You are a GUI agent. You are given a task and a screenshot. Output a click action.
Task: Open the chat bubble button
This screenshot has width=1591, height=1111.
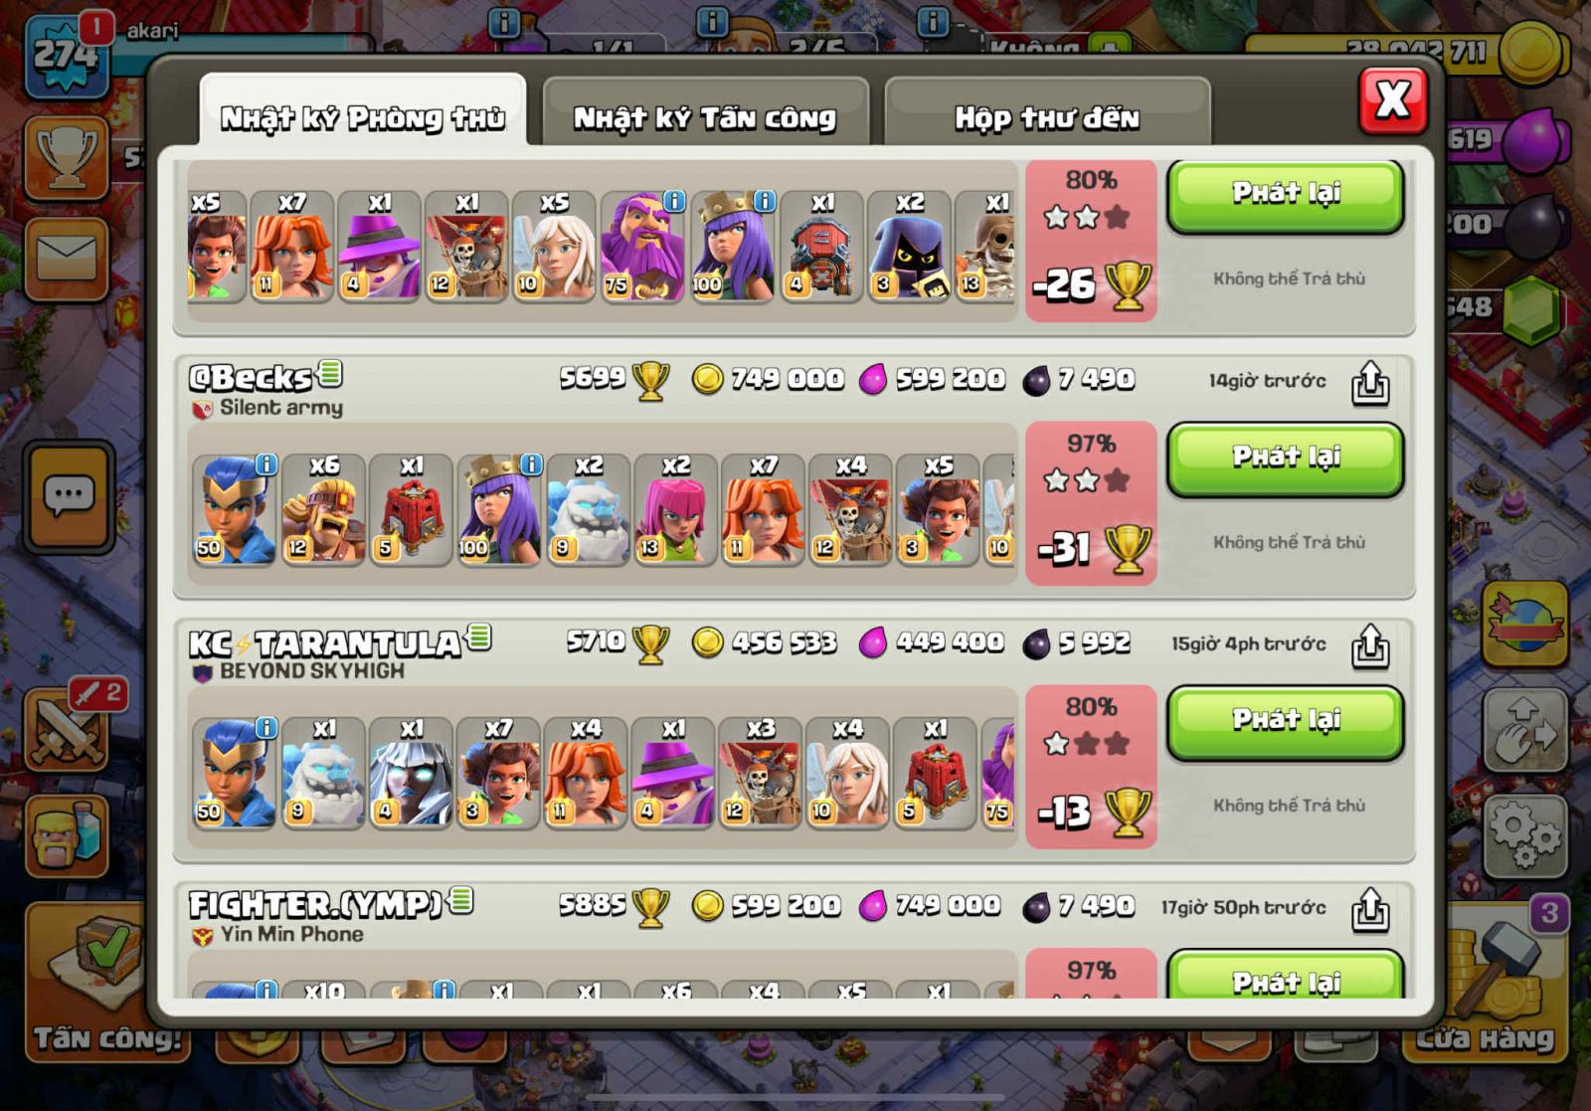(x=69, y=496)
